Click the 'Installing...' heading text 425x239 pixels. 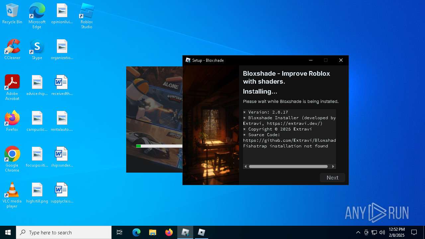260,91
